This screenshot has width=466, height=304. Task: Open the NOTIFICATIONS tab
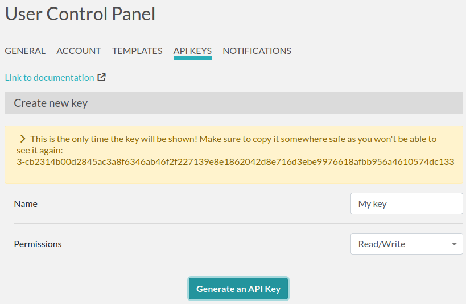pyautogui.click(x=257, y=51)
